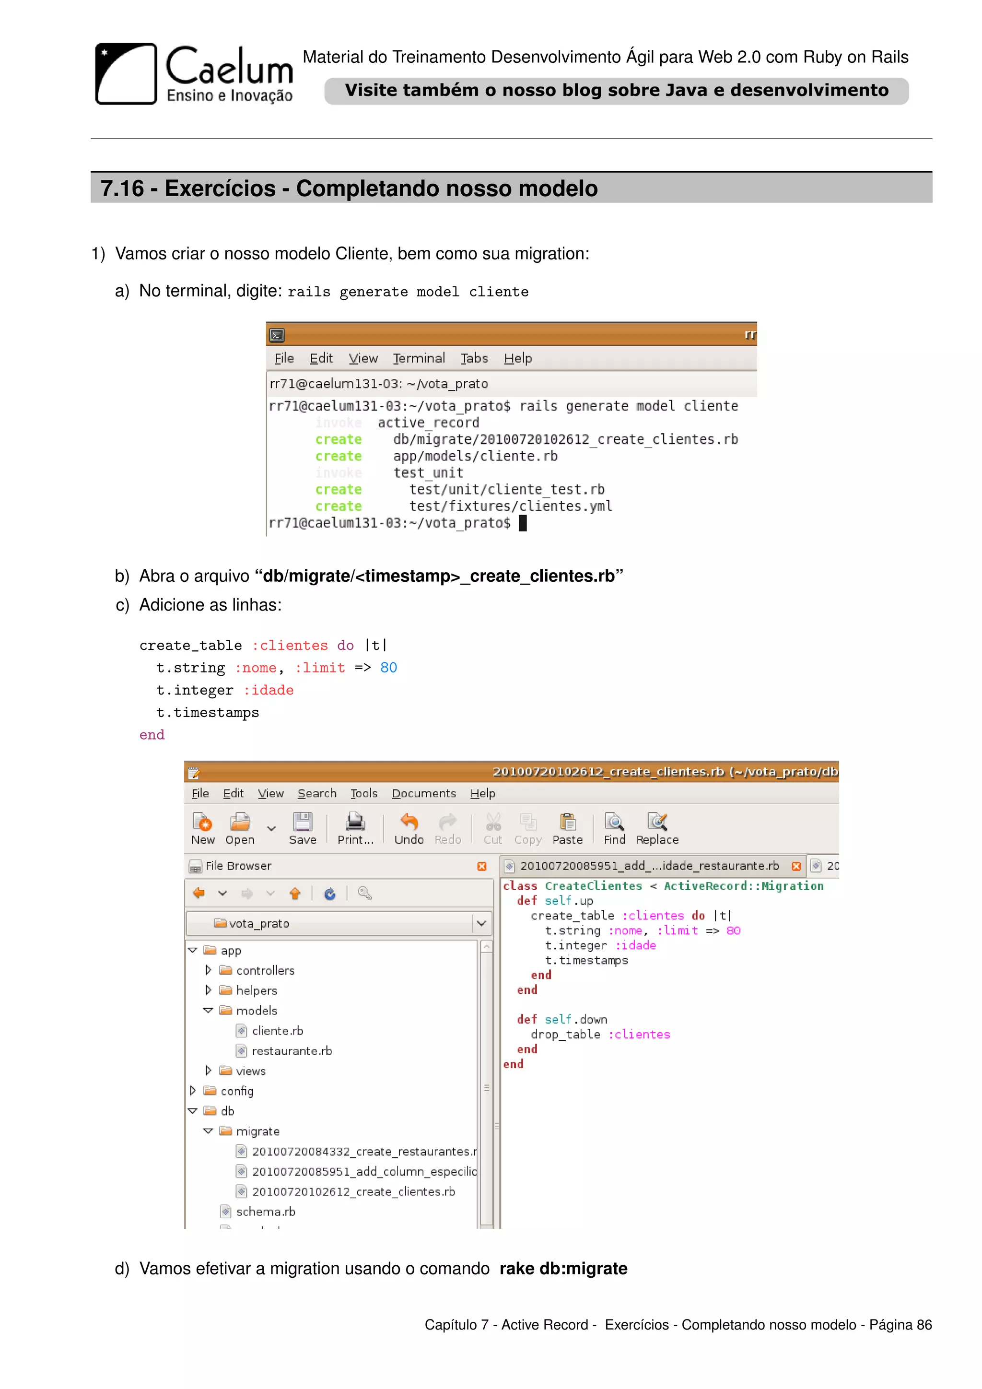The width and height of the screenshot is (982, 1389).
Task: Open gedit Tools menu
Action: (364, 793)
